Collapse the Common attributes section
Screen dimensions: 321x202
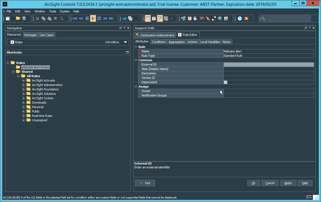[x=136, y=60]
